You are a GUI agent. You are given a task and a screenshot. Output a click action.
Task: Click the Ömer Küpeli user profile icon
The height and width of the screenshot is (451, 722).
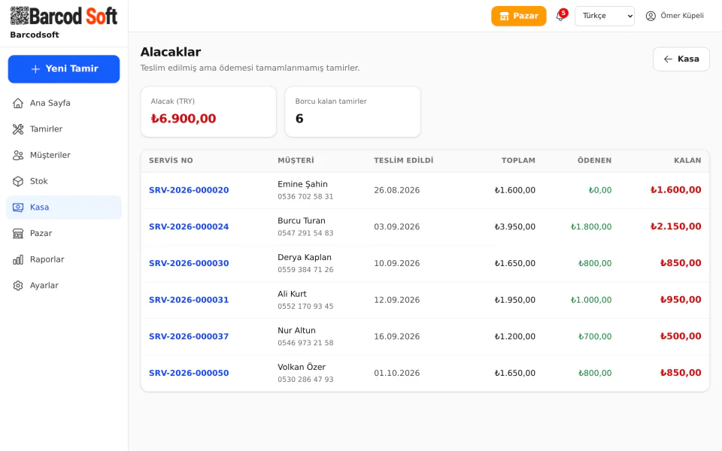tap(651, 16)
